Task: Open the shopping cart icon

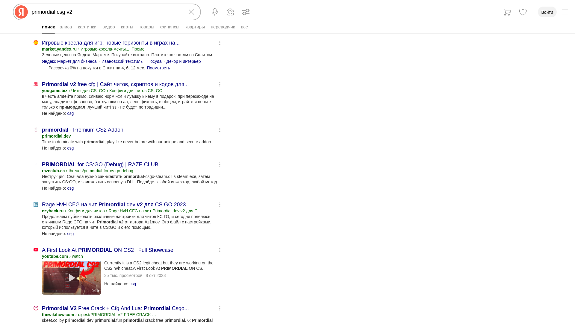Action: tap(507, 12)
